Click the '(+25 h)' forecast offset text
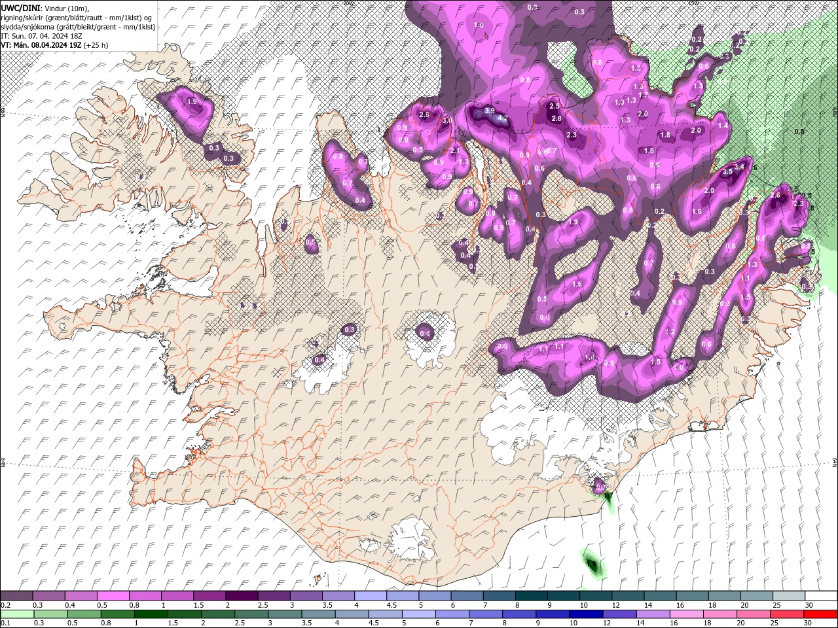The image size is (838, 628). click(96, 45)
